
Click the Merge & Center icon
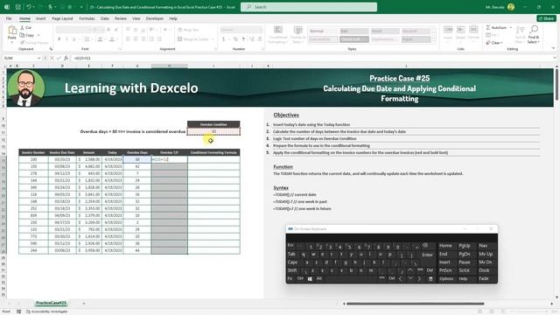[180, 38]
